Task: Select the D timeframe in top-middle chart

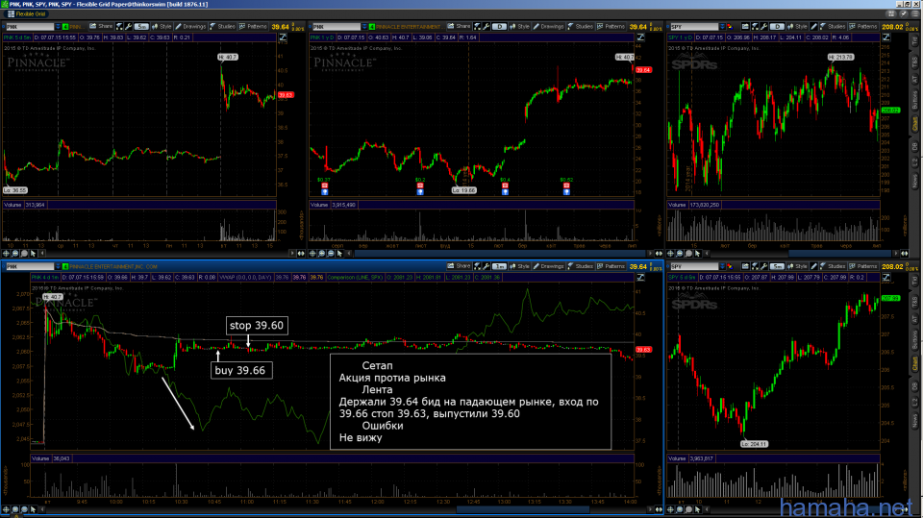Action: pos(499,27)
